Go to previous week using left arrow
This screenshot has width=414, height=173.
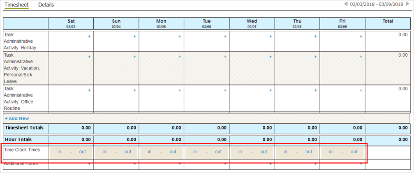(346, 5)
